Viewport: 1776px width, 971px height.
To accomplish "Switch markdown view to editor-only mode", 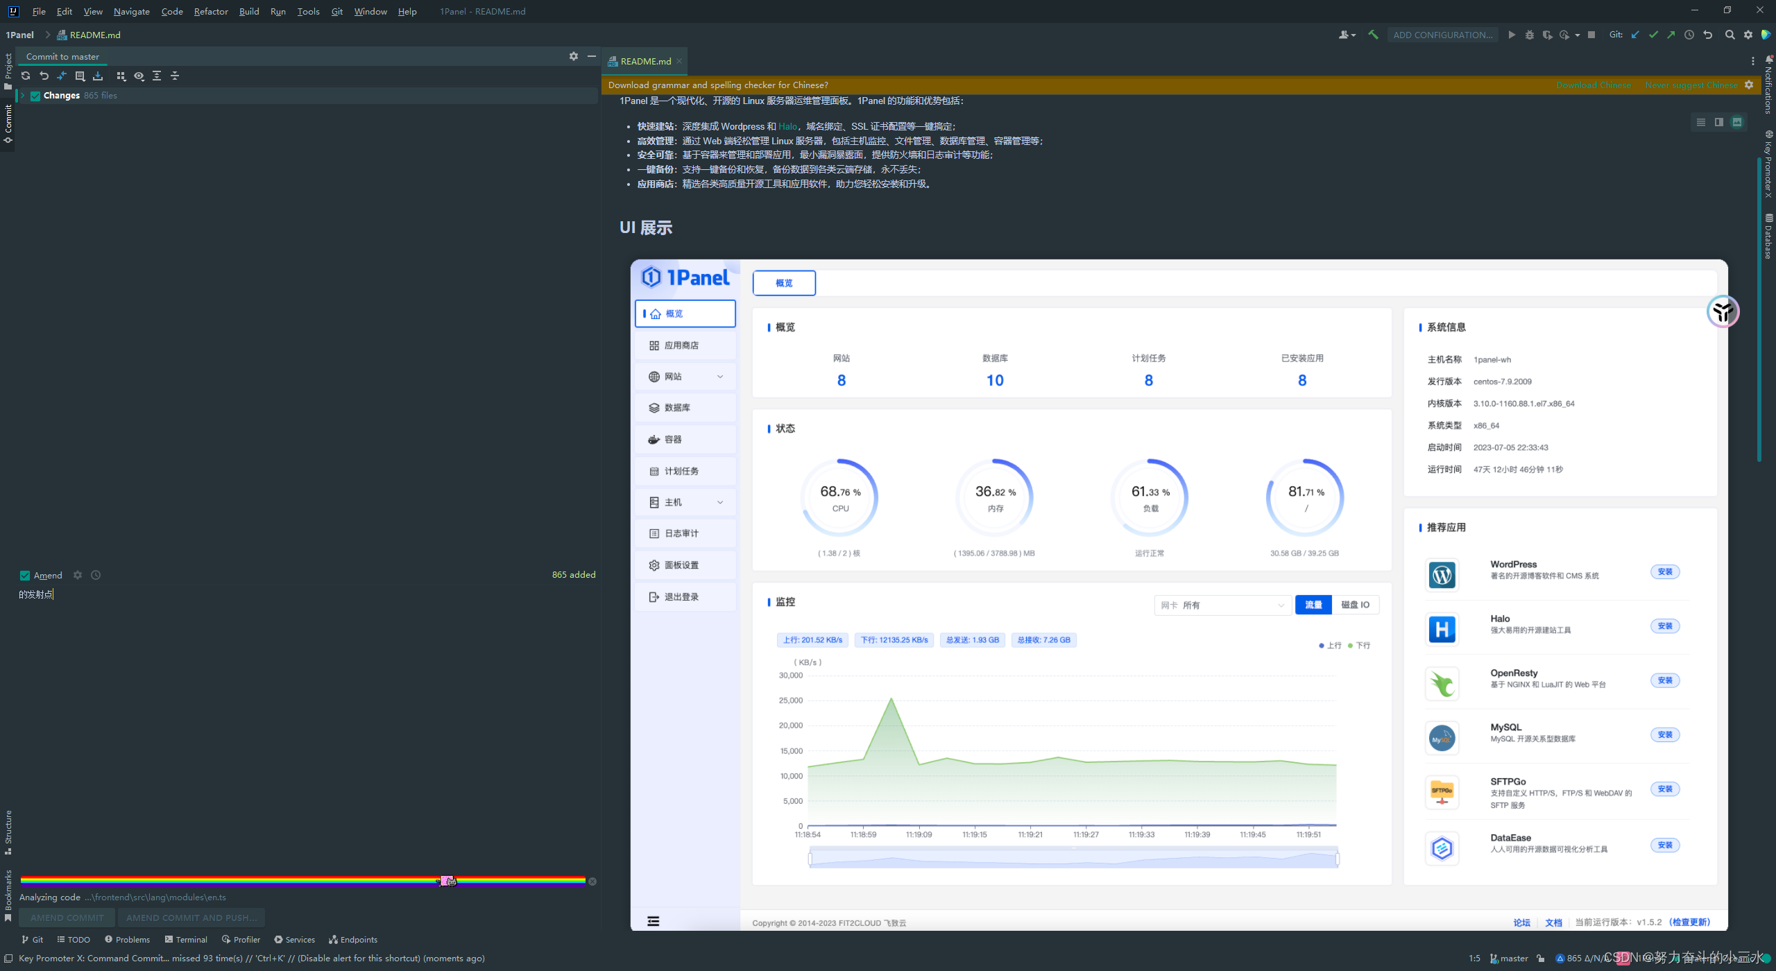I will (1700, 121).
